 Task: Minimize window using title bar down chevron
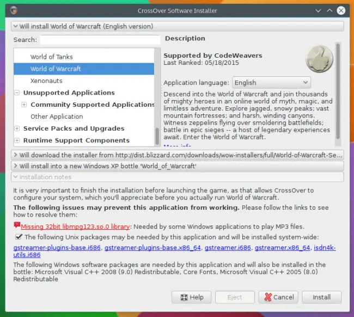[x=318, y=10]
